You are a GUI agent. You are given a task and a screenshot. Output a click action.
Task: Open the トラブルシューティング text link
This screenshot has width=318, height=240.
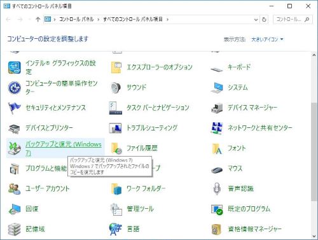click(152, 128)
